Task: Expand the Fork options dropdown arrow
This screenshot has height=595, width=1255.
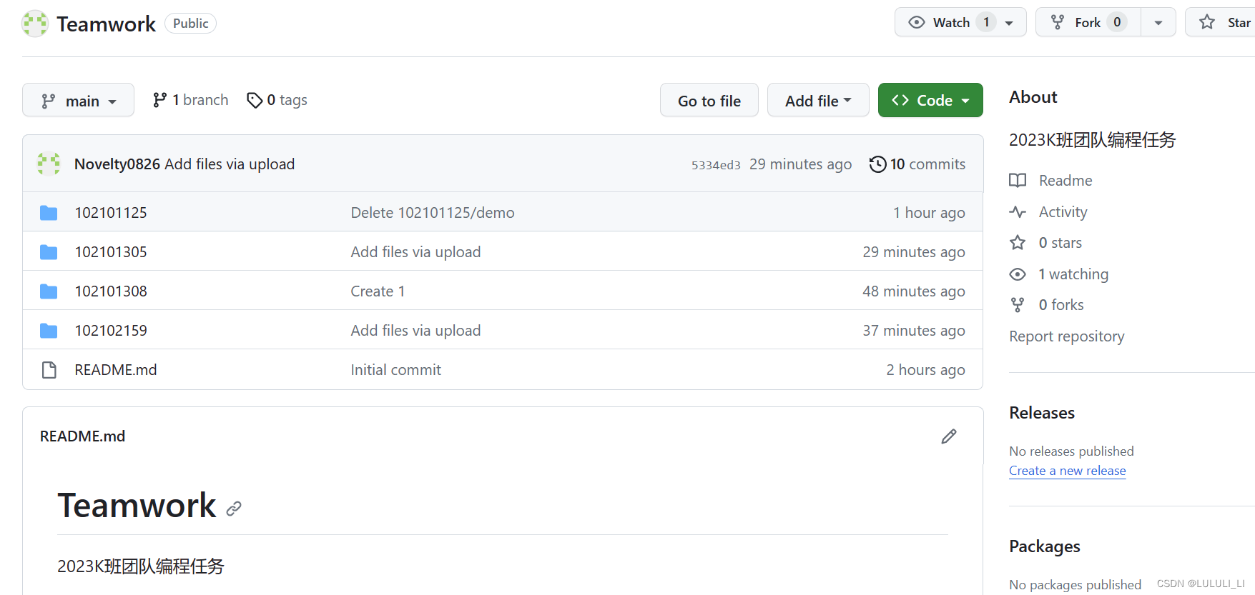Action: tap(1158, 22)
